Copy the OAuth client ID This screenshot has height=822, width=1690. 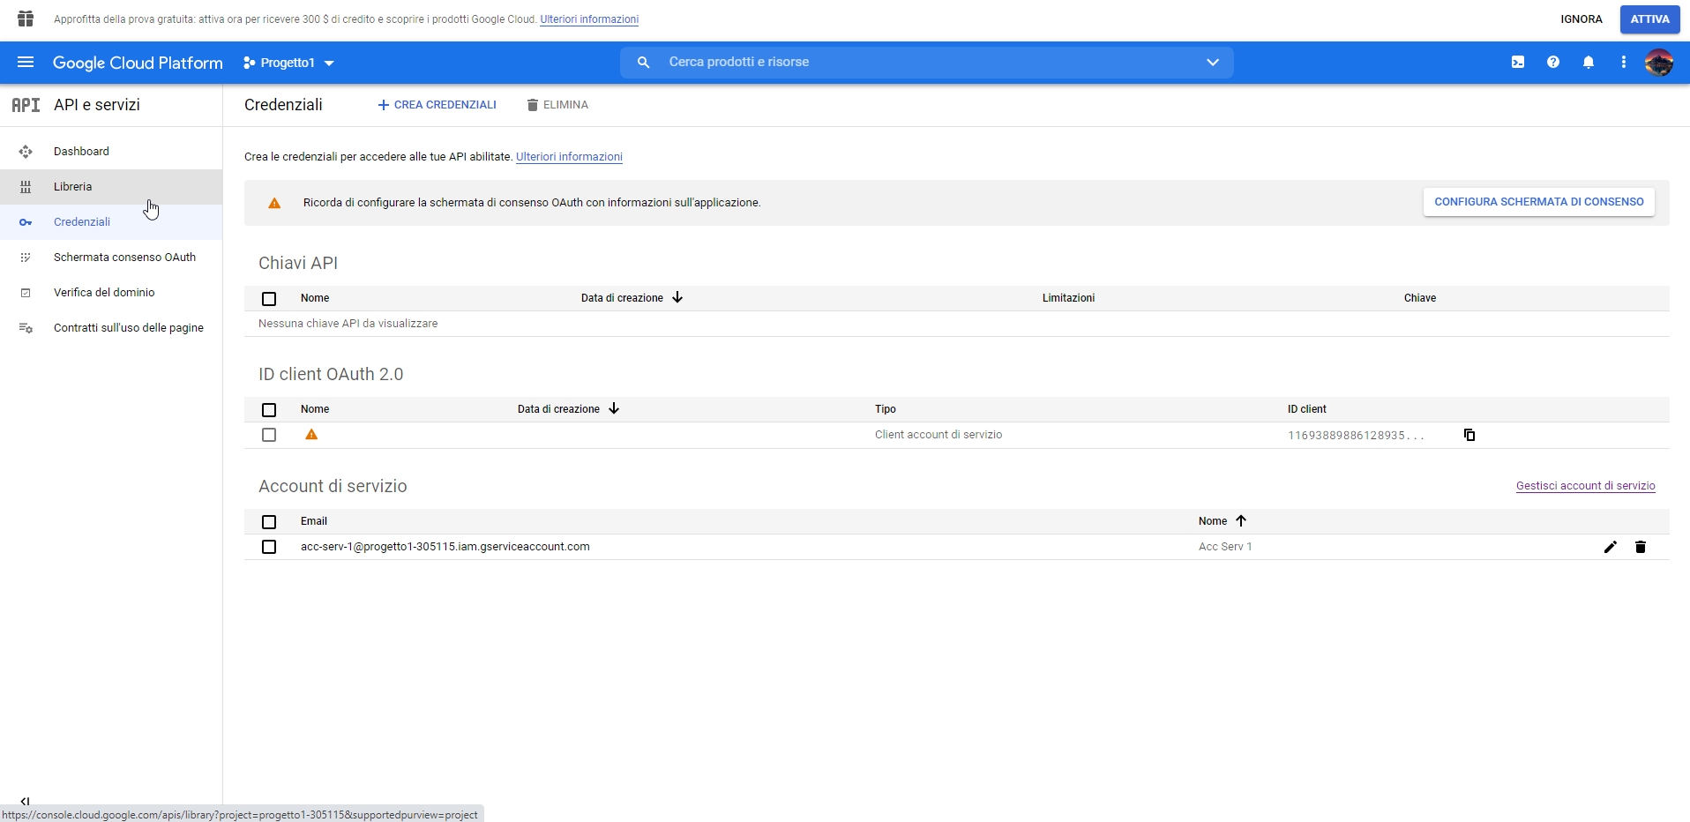point(1469,435)
